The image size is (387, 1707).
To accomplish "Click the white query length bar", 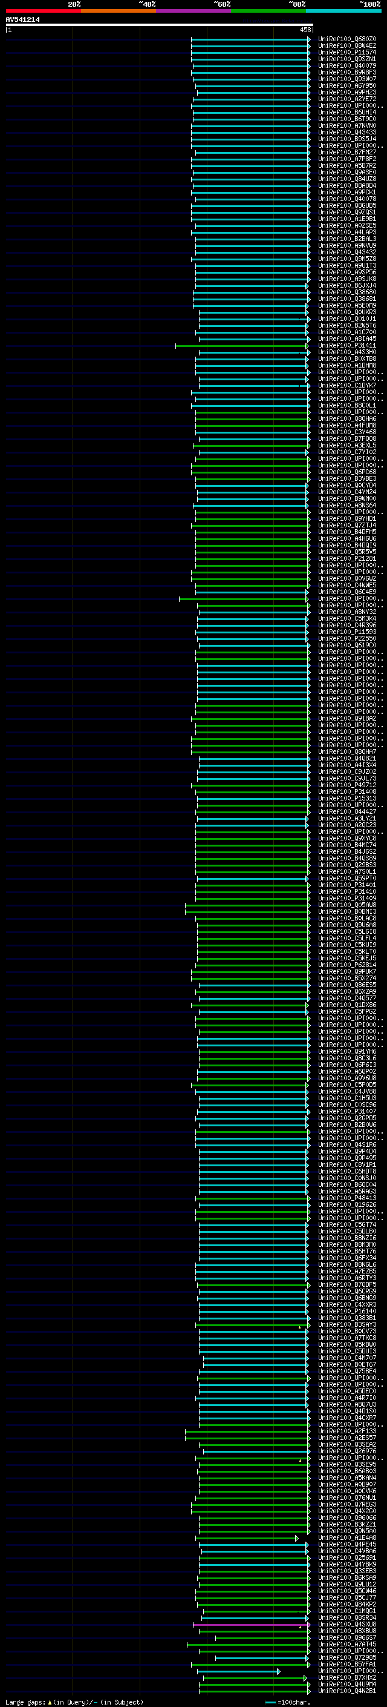I will [160, 25].
